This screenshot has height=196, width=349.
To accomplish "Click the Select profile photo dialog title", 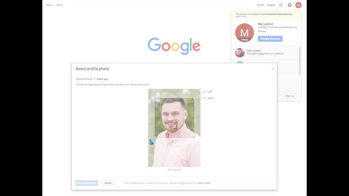I will 92,69.
